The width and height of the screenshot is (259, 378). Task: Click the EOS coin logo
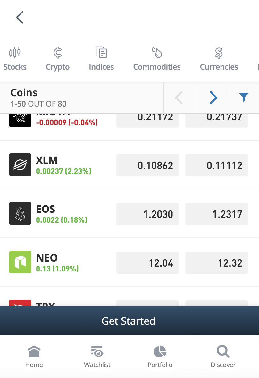[x=20, y=213]
